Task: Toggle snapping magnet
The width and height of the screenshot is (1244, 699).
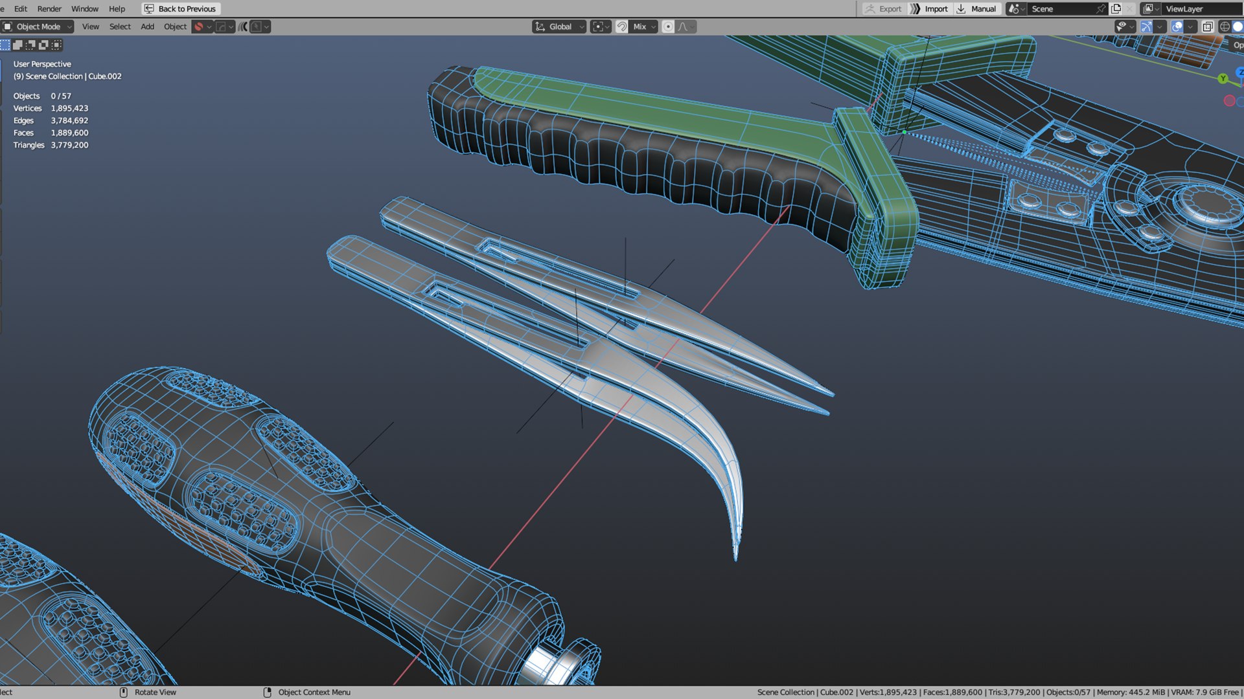Action: tap(621, 27)
